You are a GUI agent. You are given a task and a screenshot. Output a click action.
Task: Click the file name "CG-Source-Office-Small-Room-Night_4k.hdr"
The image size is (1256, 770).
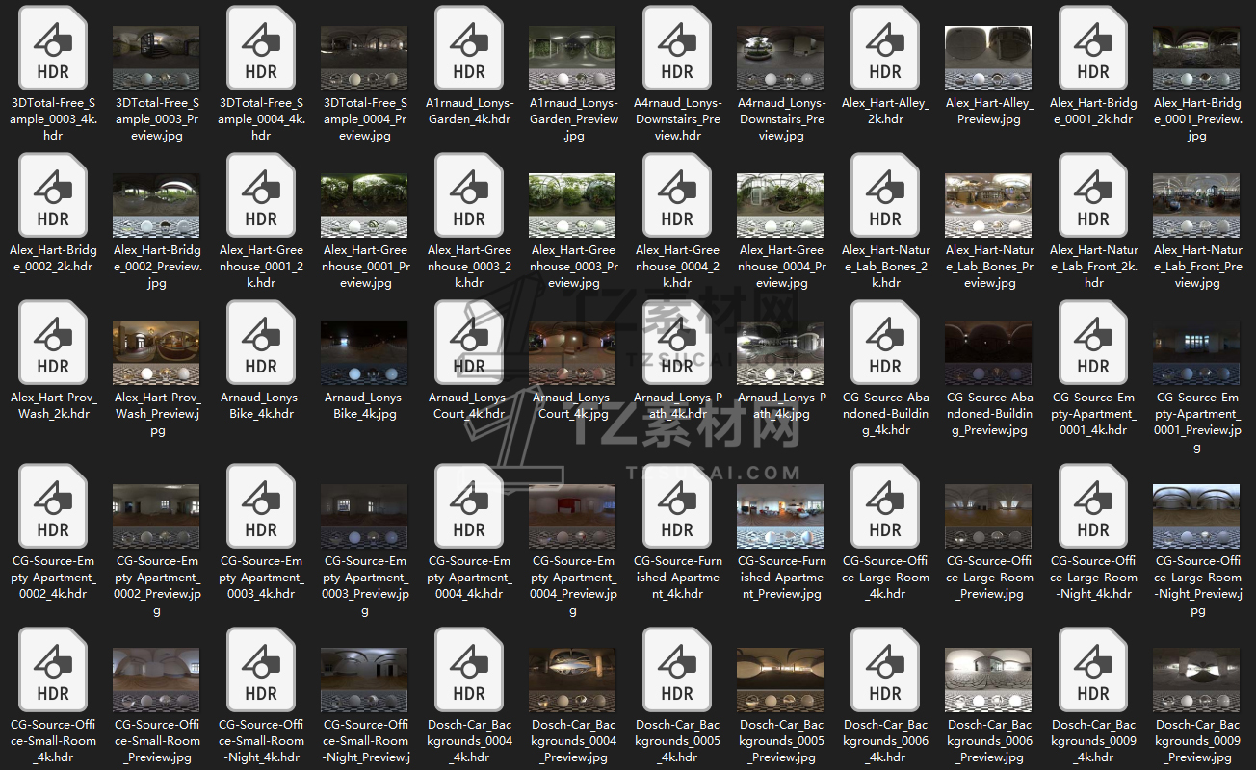[261, 741]
